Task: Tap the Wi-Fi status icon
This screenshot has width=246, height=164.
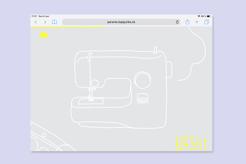Action: click(199, 16)
